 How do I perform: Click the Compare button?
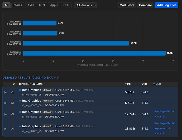(145, 5)
